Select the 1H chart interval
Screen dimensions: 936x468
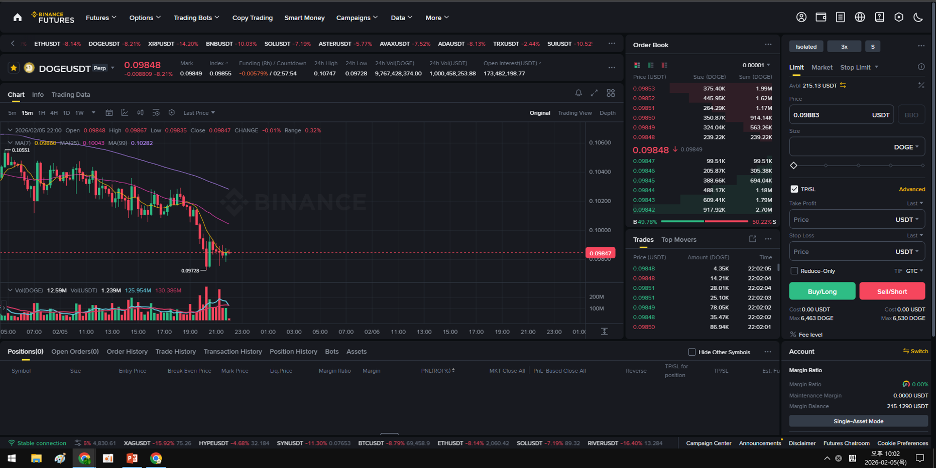(42, 113)
